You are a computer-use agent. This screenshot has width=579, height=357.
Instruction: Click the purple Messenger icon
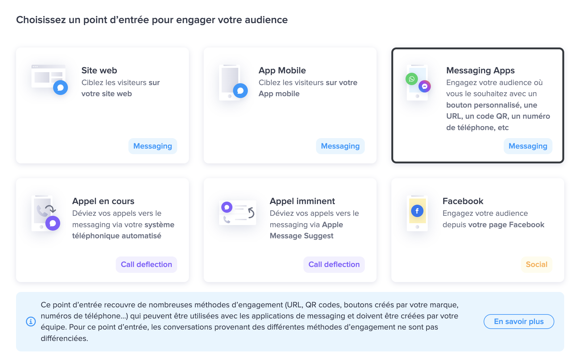[x=425, y=86]
